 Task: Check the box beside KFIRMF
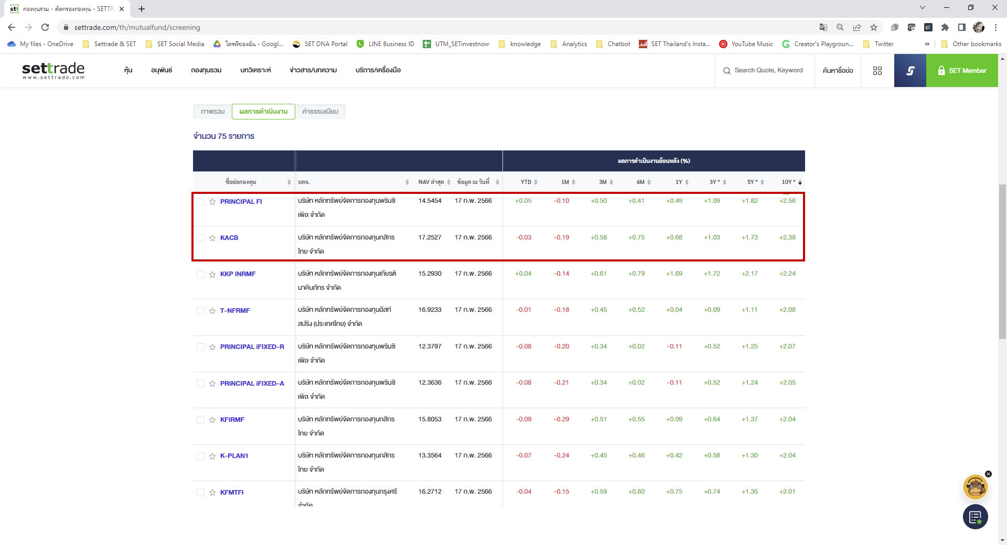(x=200, y=420)
